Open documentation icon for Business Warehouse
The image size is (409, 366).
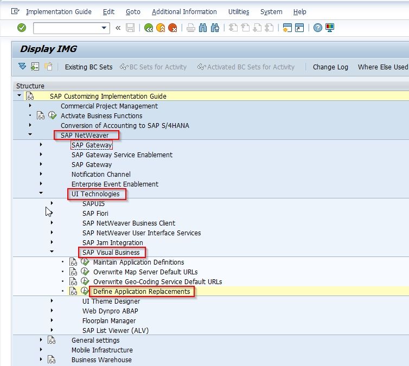click(x=52, y=359)
